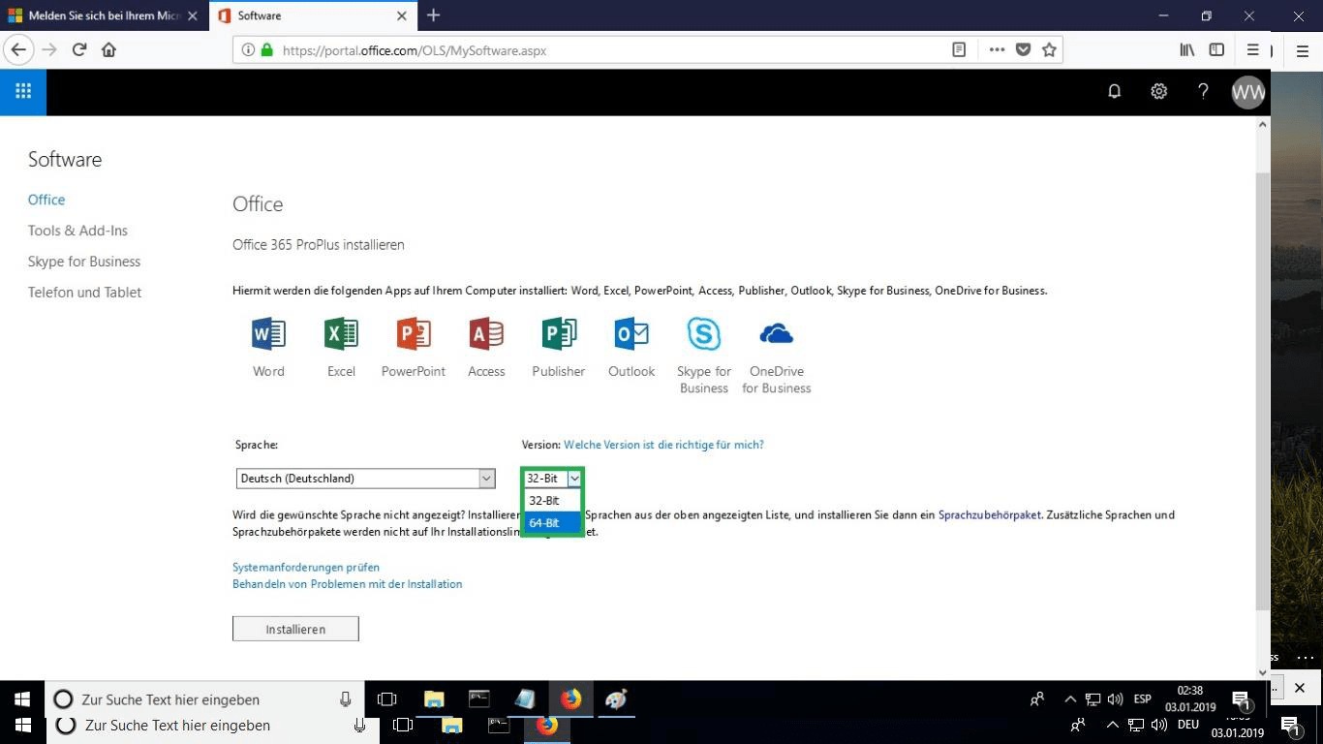Click the Firefox icon in taskbar

click(x=570, y=698)
